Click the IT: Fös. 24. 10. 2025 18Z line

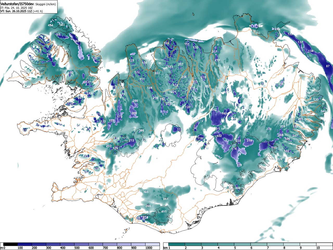[x=16, y=8]
